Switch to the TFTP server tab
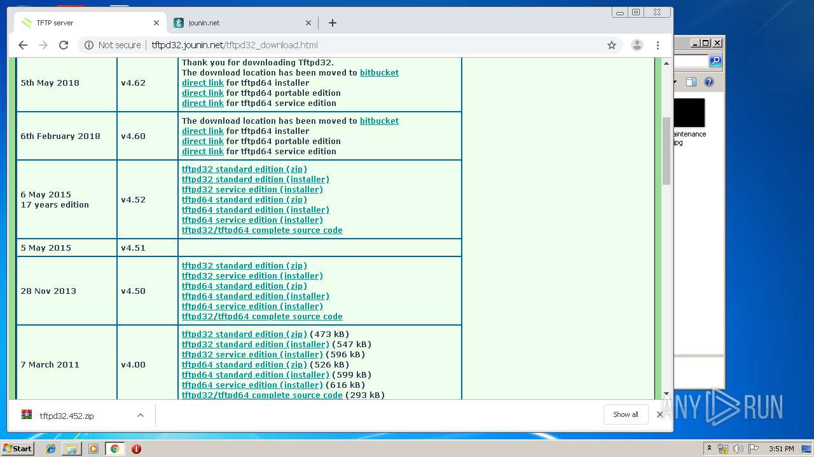The height and width of the screenshot is (457, 814). tap(90, 23)
